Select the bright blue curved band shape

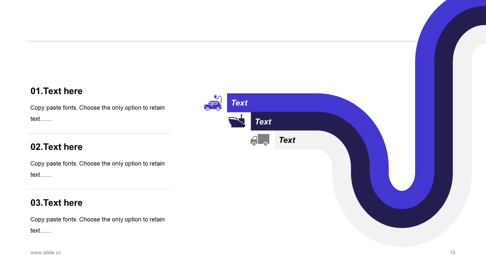coord(380,152)
